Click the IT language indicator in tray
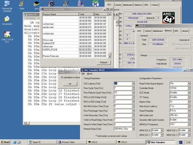The width and height of the screenshot is (193, 145). click(x=180, y=142)
